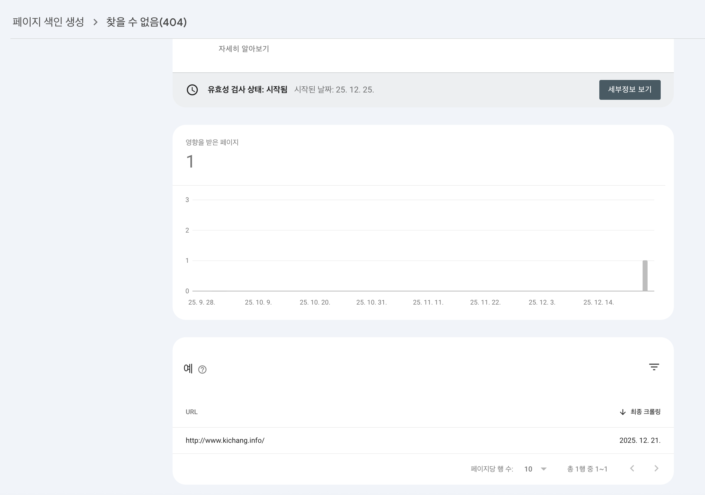705x495 pixels.
Task: Click the breadcrumb separator chevron
Action: tap(96, 22)
